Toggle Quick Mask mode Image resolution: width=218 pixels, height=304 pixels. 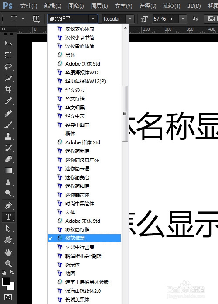click(x=8, y=297)
